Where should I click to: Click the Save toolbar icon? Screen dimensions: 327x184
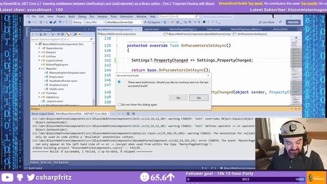pyautogui.click(x=51, y=22)
